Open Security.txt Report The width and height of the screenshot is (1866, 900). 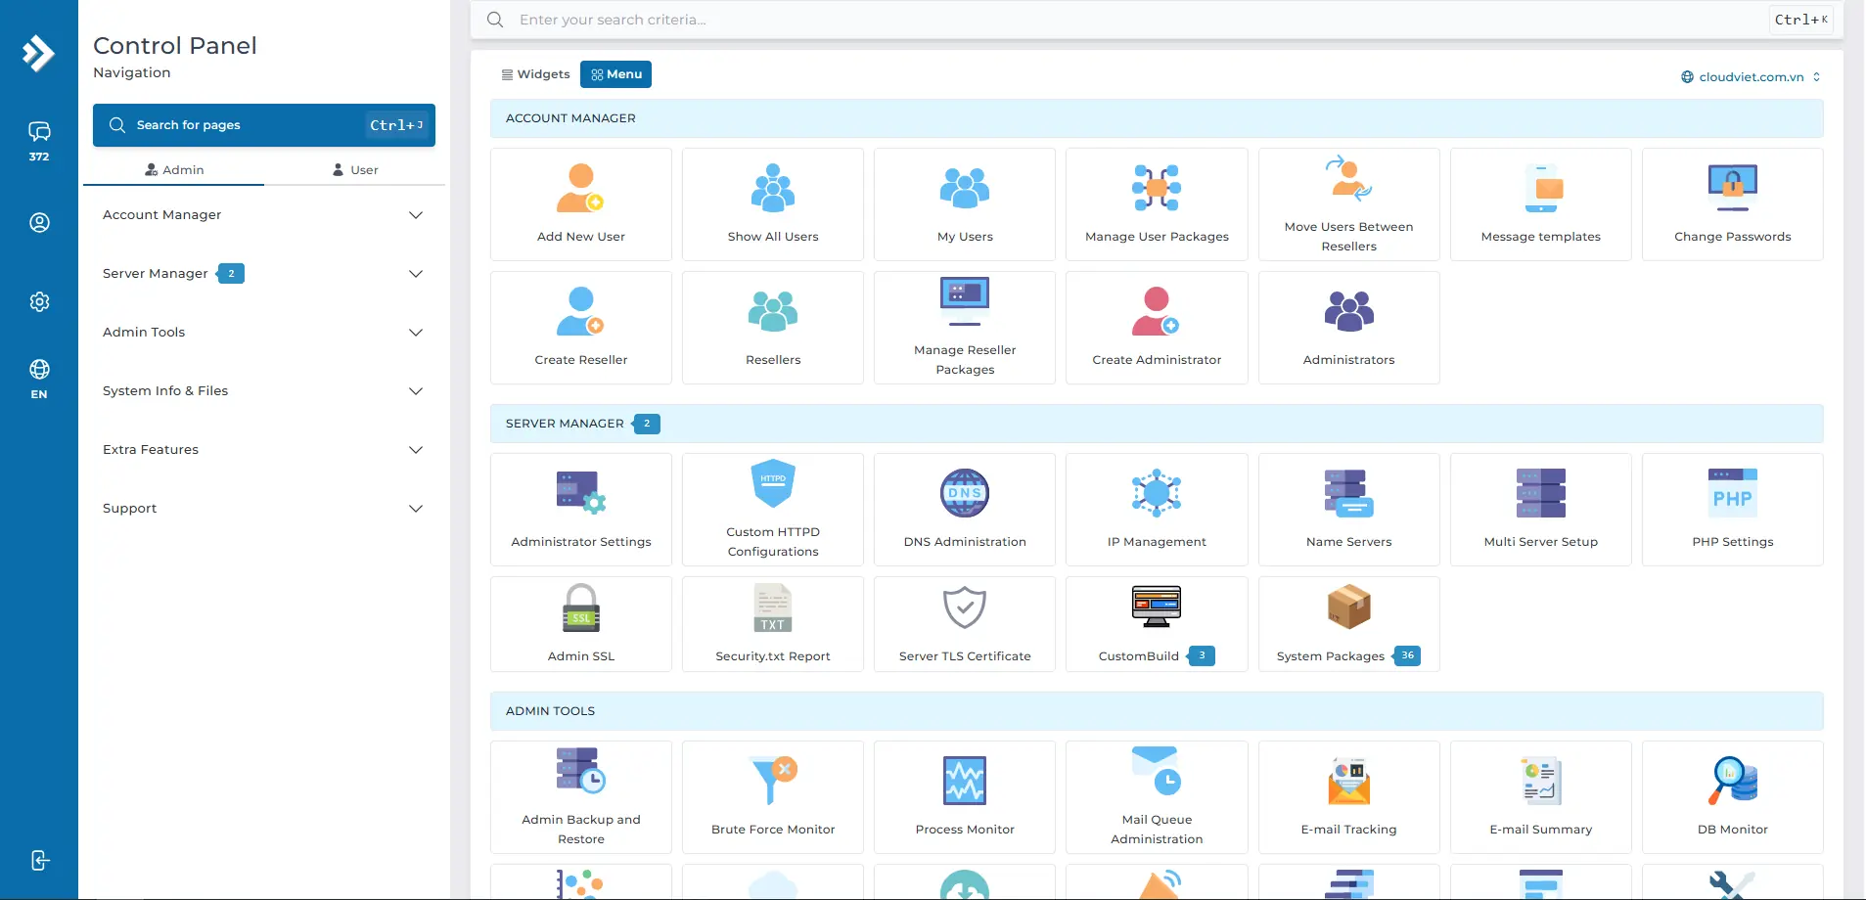coord(772,623)
